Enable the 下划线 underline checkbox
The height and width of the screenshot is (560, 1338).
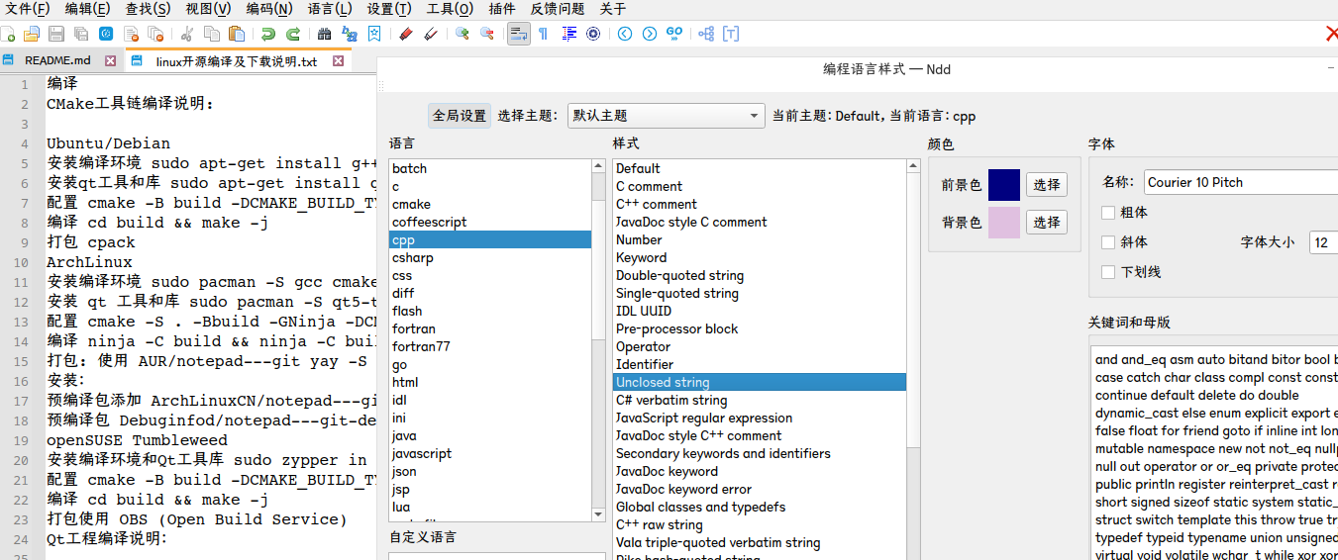(x=1108, y=271)
